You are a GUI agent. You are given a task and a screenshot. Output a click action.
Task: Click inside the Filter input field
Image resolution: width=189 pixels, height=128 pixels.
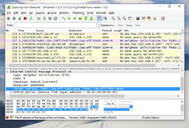point(55,25)
